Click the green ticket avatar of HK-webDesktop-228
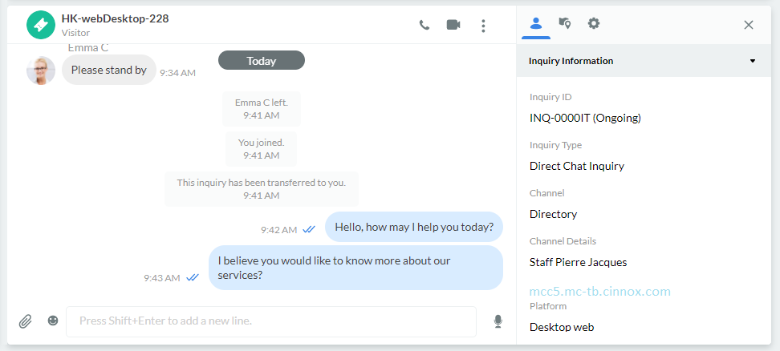This screenshot has width=780, height=351. pyautogui.click(x=41, y=25)
